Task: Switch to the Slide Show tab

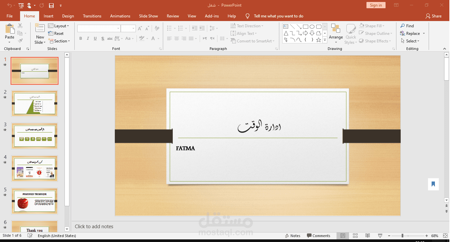Action: click(148, 16)
